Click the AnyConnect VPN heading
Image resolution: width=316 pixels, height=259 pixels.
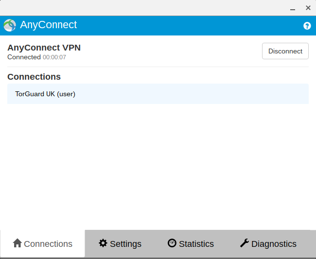[x=44, y=48]
